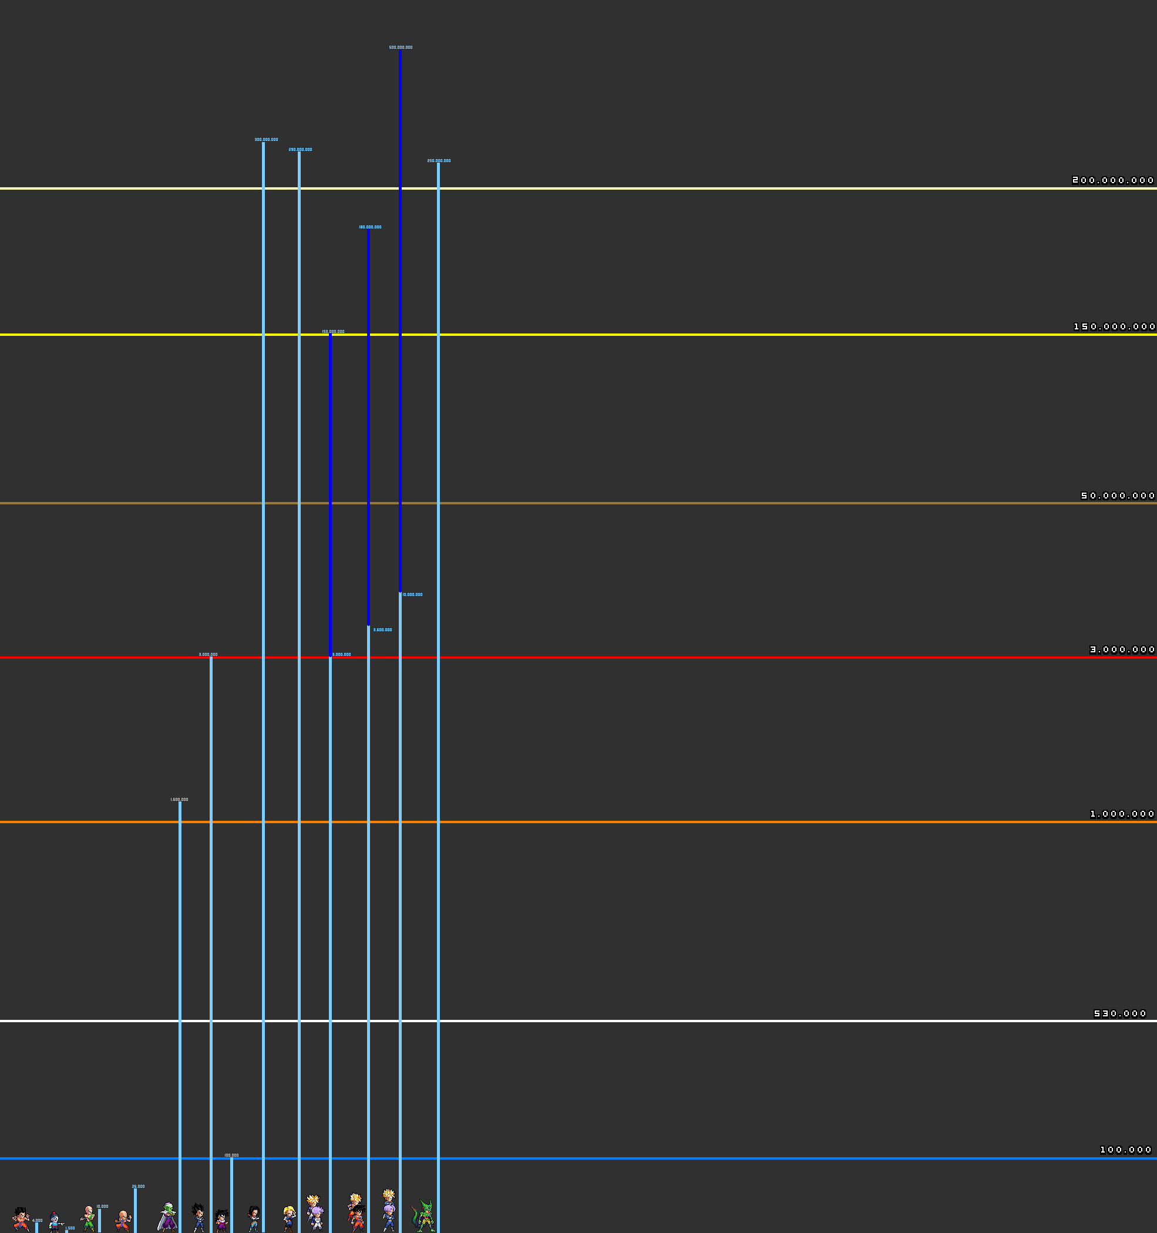The height and width of the screenshot is (1233, 1157).
Task: Click the 200.000.000 scale label
Action: coord(1113,180)
